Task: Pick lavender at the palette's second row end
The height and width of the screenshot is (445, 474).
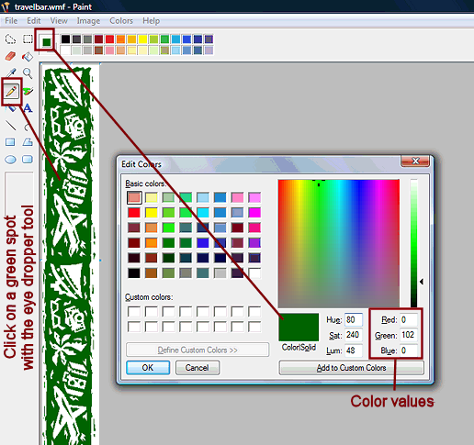Action: 209,50
